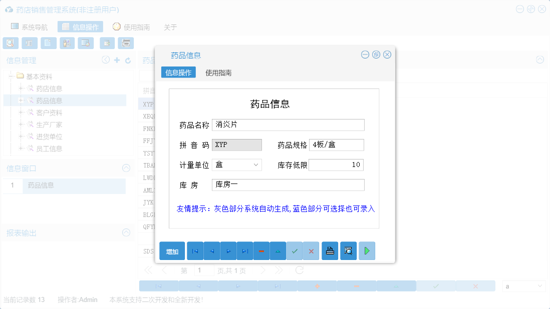This screenshot has width=550, height=309.
Task: Select the search/query tool in the toolbar
Action: tap(11, 43)
